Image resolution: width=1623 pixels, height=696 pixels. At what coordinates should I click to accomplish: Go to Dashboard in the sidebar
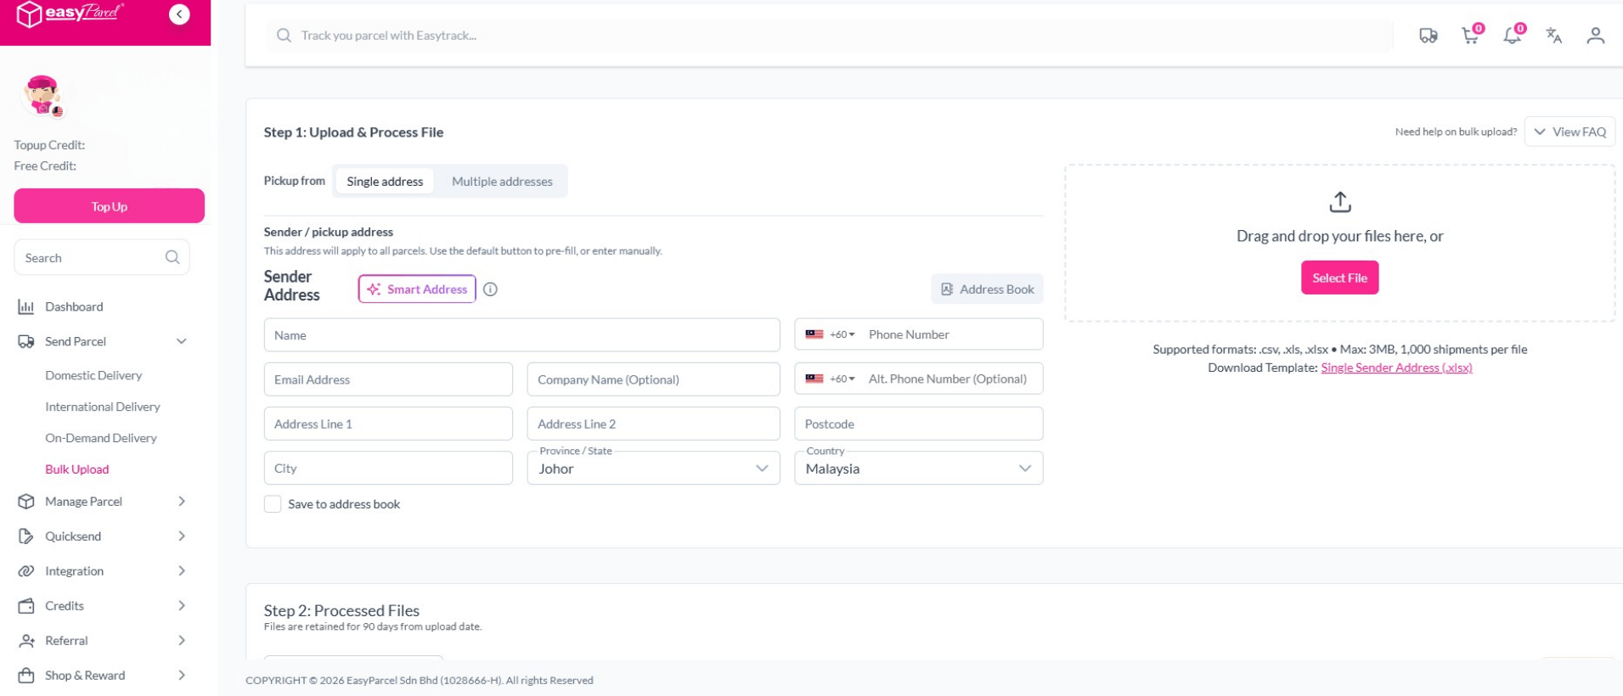tap(74, 307)
